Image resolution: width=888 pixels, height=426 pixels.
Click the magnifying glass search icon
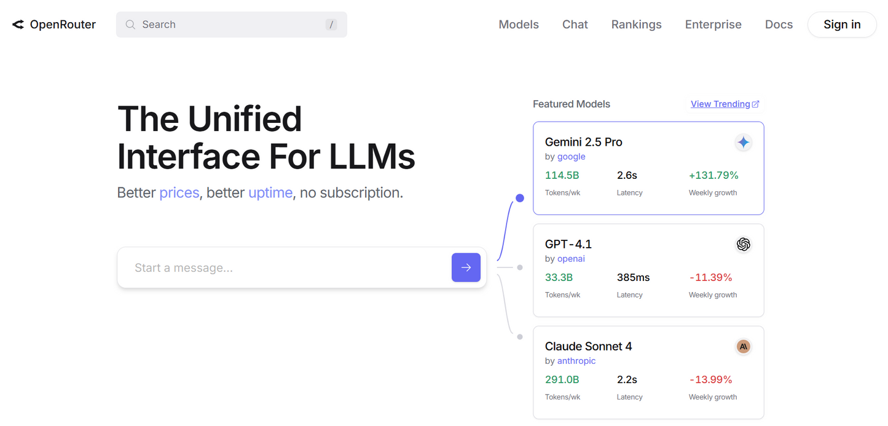[x=130, y=25]
